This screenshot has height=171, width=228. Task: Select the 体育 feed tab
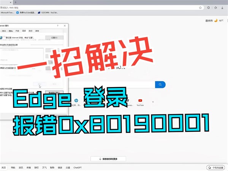click(x=28, y=168)
